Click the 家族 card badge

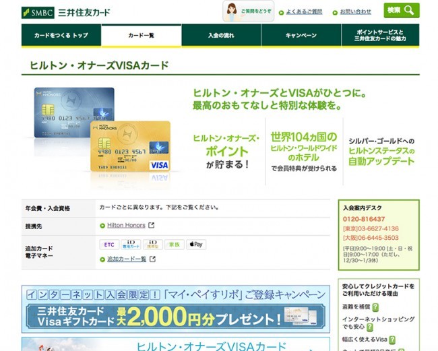(175, 245)
